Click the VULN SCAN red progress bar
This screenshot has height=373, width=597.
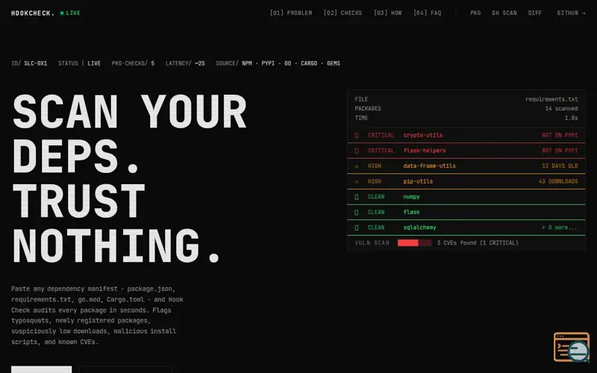[414, 243]
